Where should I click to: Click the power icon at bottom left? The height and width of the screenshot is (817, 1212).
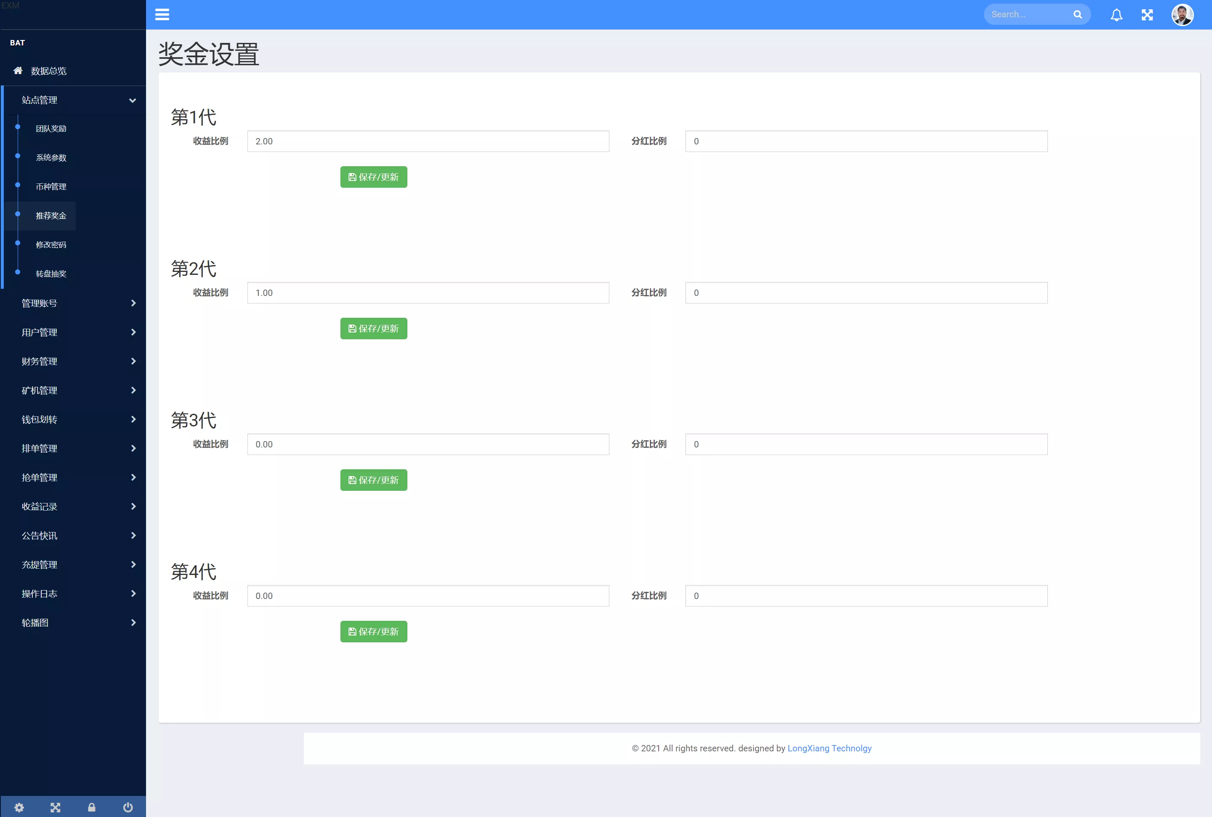[x=128, y=806]
